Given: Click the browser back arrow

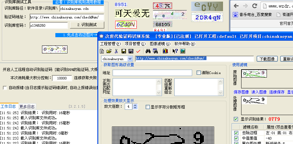Looking at the screenshot, I should (236, 6).
